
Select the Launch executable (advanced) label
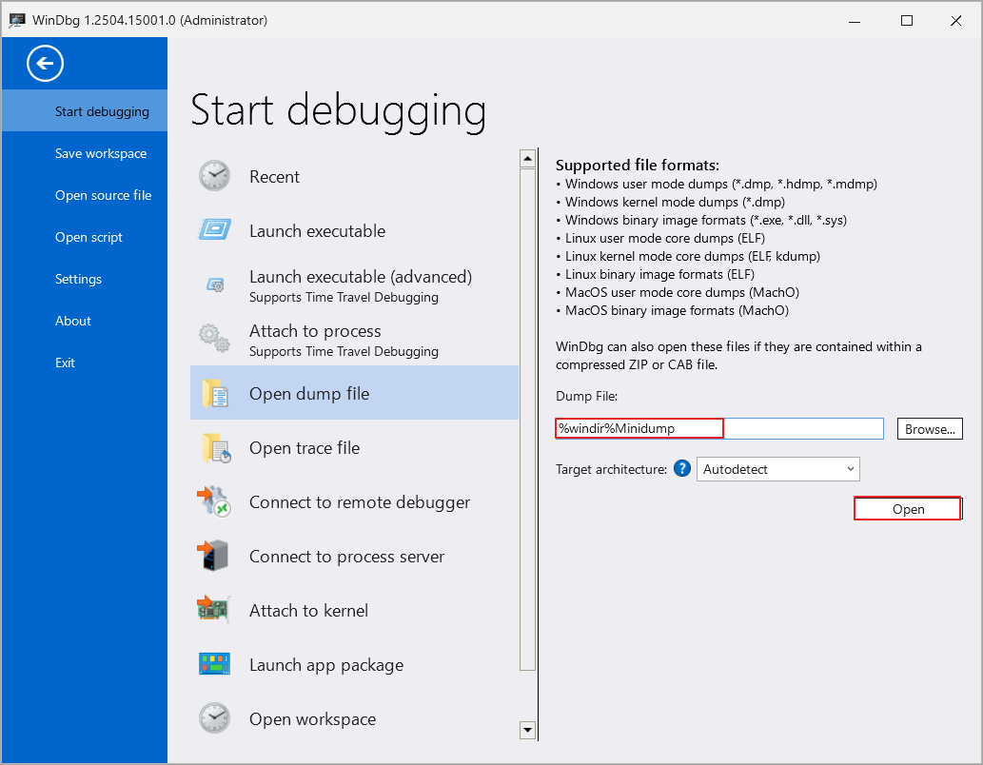point(361,277)
